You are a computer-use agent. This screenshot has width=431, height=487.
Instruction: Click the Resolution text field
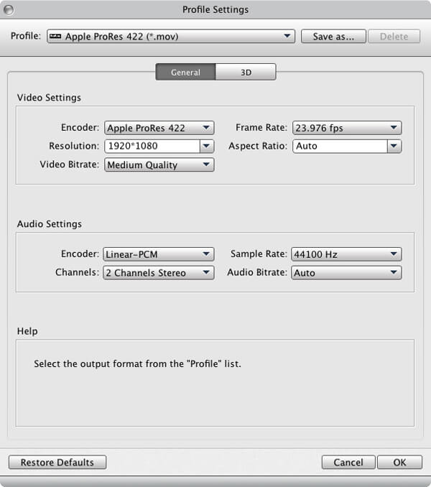click(152, 146)
